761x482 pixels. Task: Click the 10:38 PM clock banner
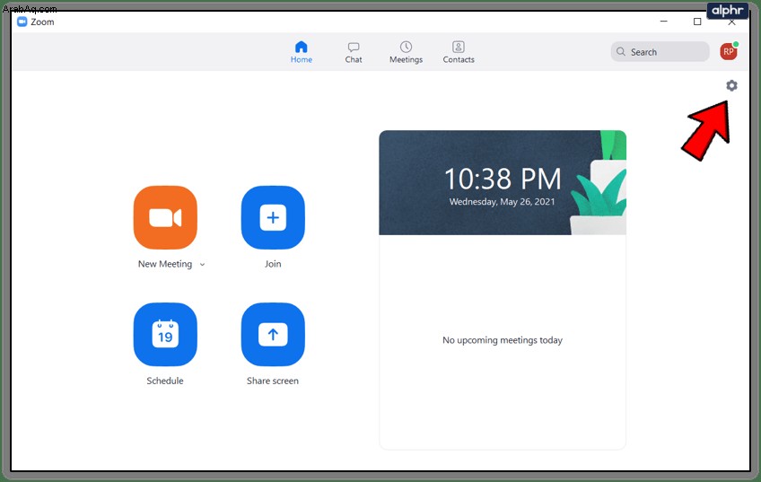(503, 182)
